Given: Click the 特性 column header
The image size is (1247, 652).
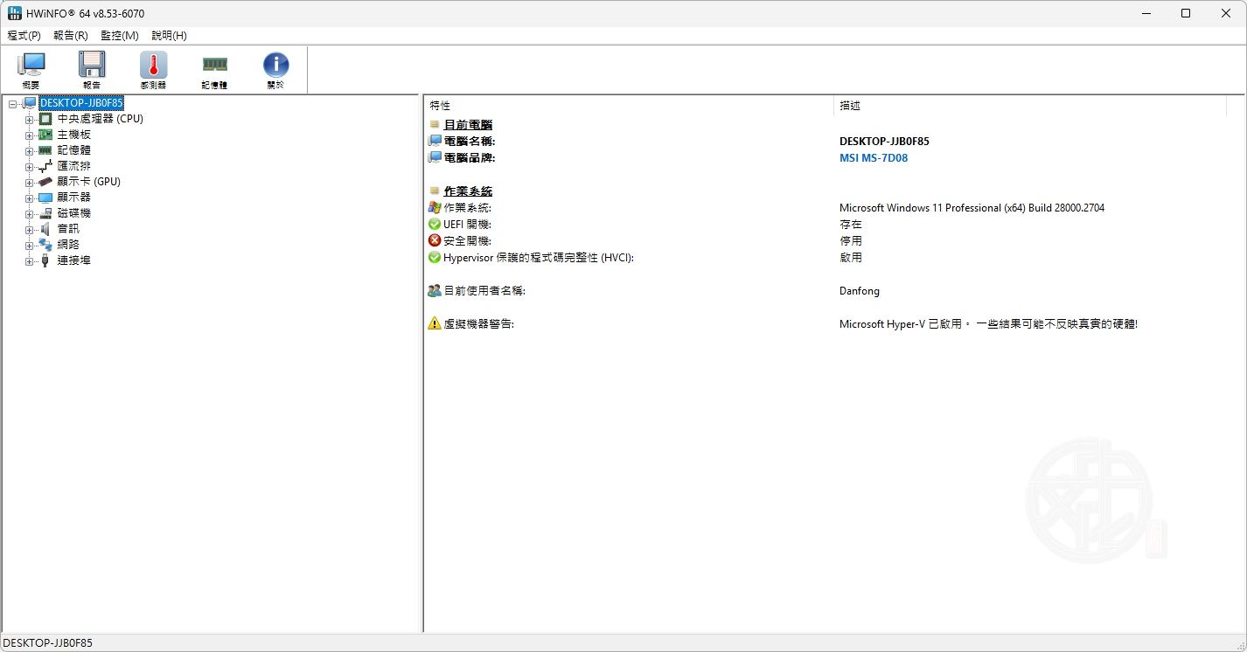Looking at the screenshot, I should coord(629,106).
